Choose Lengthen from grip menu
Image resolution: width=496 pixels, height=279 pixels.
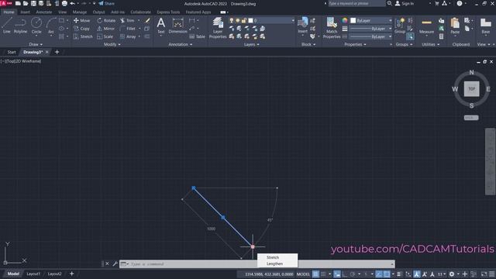(274, 263)
